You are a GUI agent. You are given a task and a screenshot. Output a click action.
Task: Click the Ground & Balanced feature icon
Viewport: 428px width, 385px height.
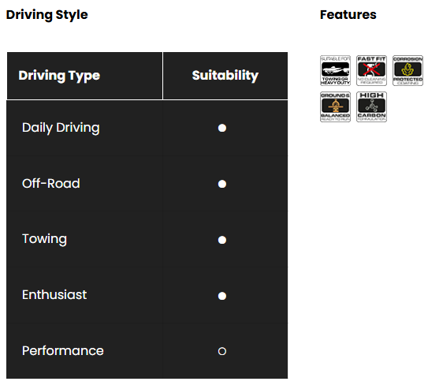pos(335,107)
